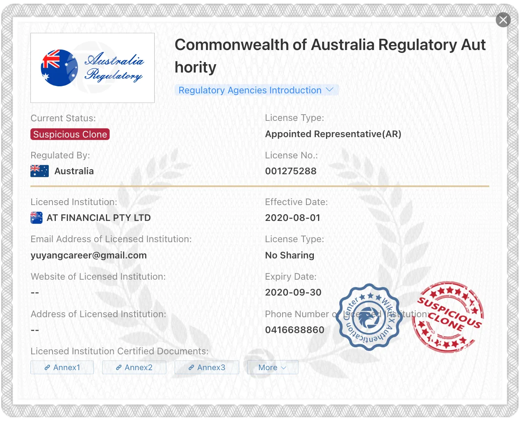
Task: Select the phone number 0416688860
Action: click(x=295, y=330)
